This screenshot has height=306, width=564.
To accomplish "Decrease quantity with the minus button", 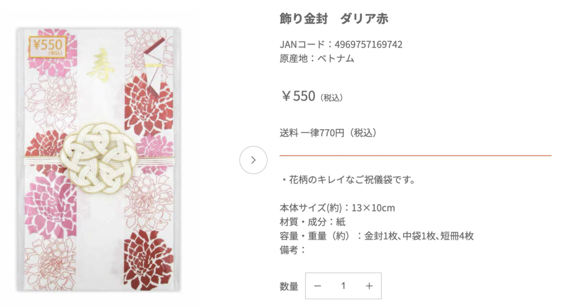I will pos(317,286).
